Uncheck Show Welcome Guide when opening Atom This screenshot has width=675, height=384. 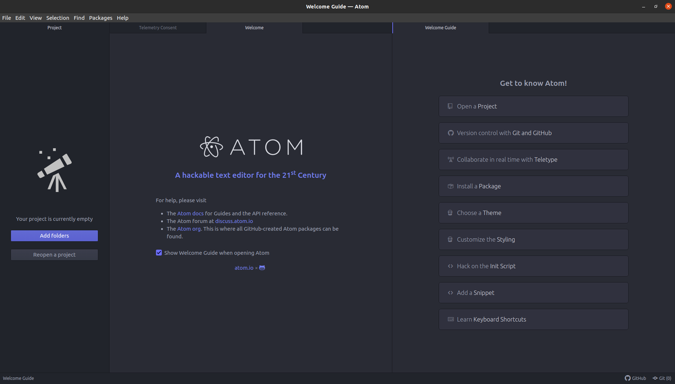tap(159, 253)
